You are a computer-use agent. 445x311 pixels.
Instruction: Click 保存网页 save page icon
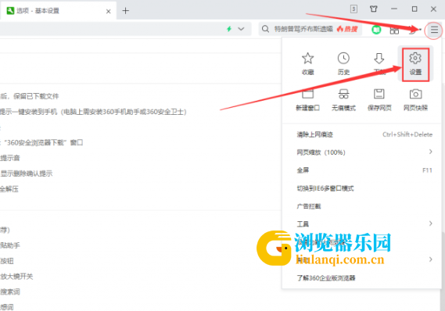tap(379, 94)
